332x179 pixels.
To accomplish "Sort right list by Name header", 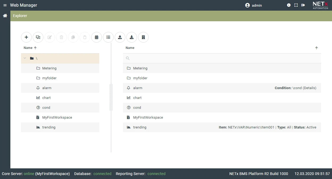I will (130, 48).
